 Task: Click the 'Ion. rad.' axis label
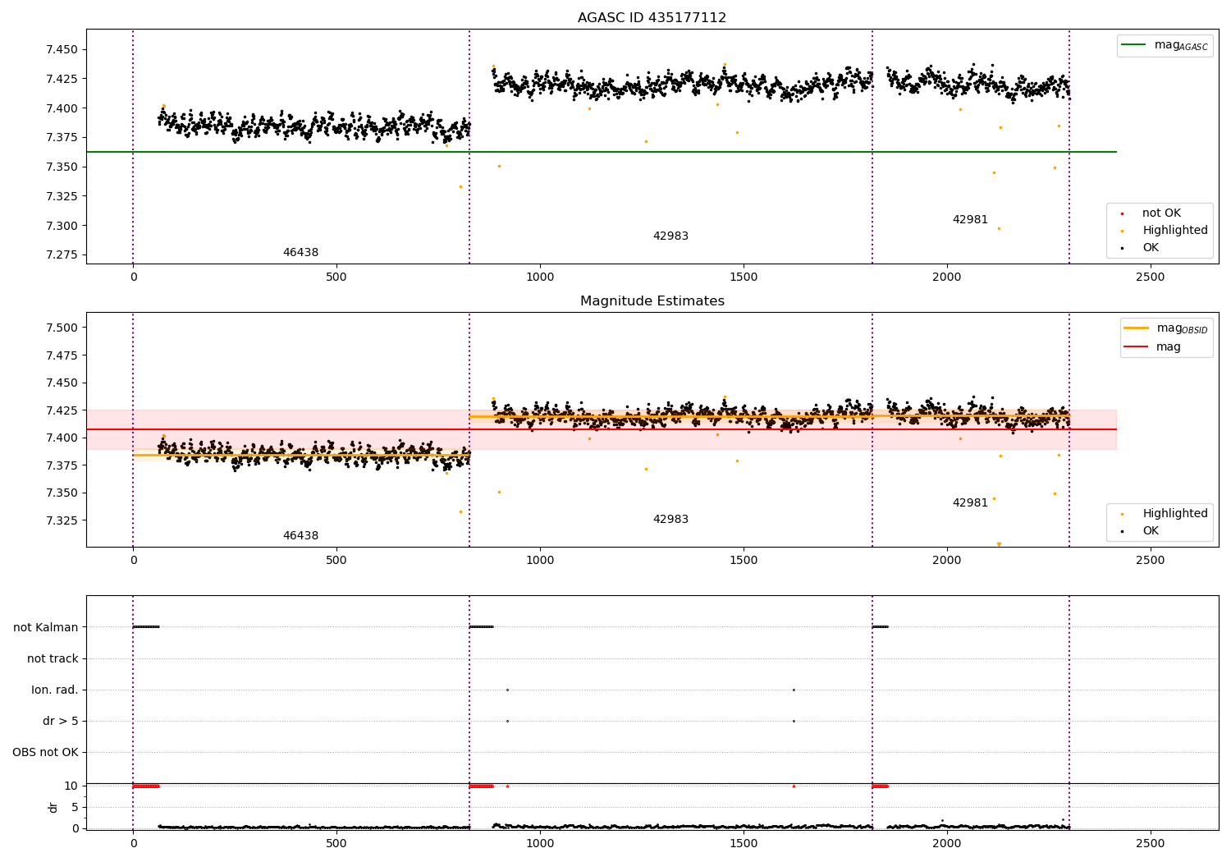55,690
